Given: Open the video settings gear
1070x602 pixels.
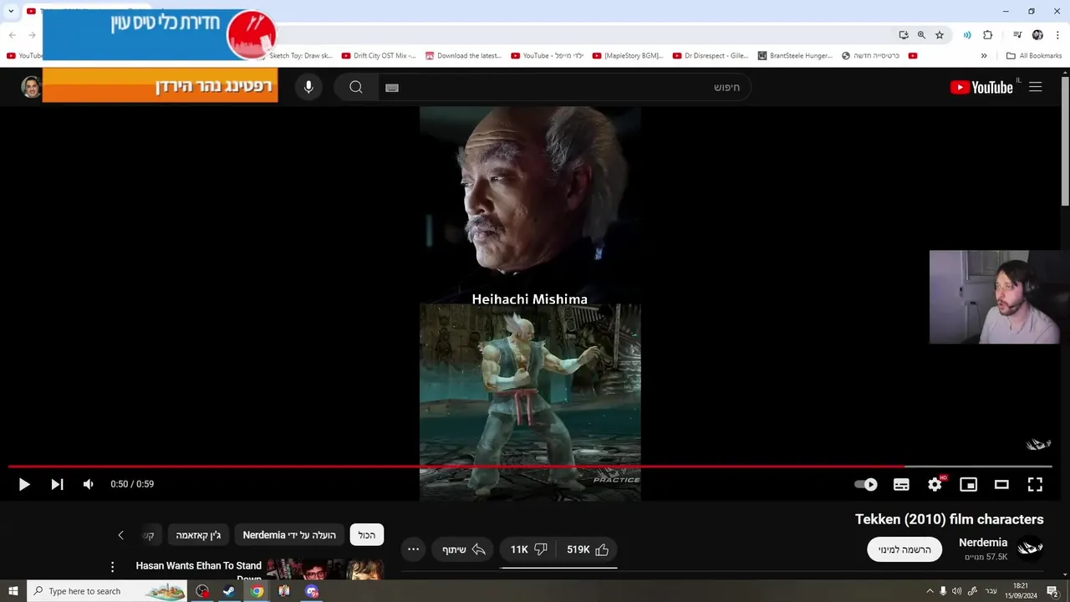Looking at the screenshot, I should pyautogui.click(x=935, y=484).
